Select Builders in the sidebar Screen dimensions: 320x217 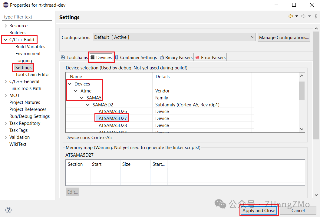click(17, 33)
